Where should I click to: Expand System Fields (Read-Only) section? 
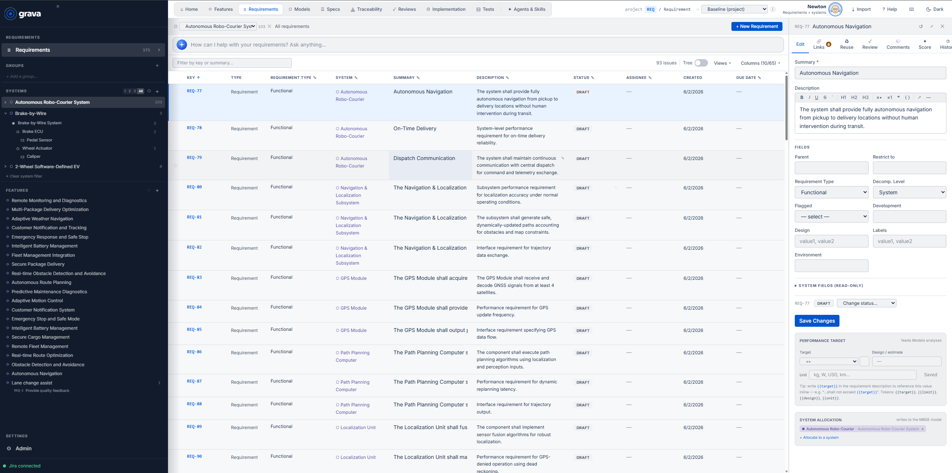[829, 286]
